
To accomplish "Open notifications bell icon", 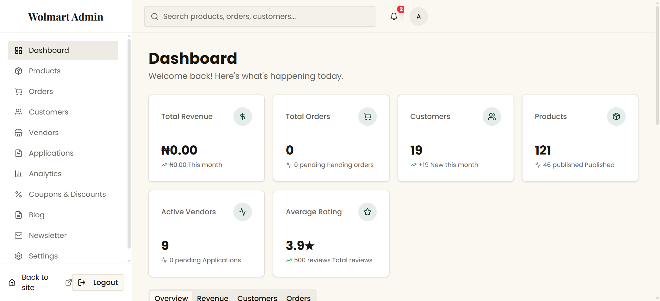I will tap(394, 16).
